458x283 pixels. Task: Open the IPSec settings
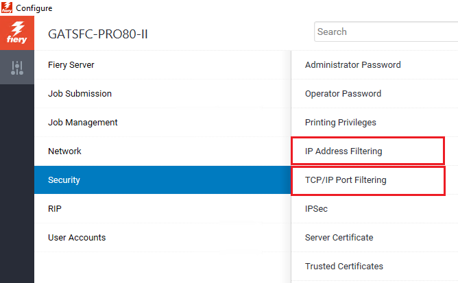pyautogui.click(x=317, y=209)
